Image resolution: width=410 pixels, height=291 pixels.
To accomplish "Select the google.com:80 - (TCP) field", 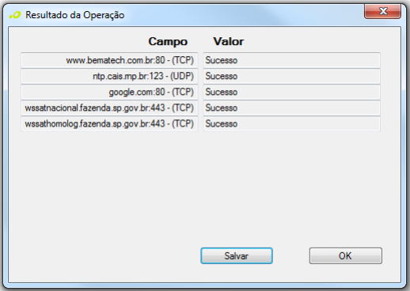I will pos(109,92).
